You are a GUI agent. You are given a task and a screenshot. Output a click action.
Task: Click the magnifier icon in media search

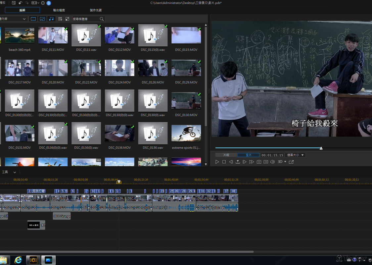[102, 19]
